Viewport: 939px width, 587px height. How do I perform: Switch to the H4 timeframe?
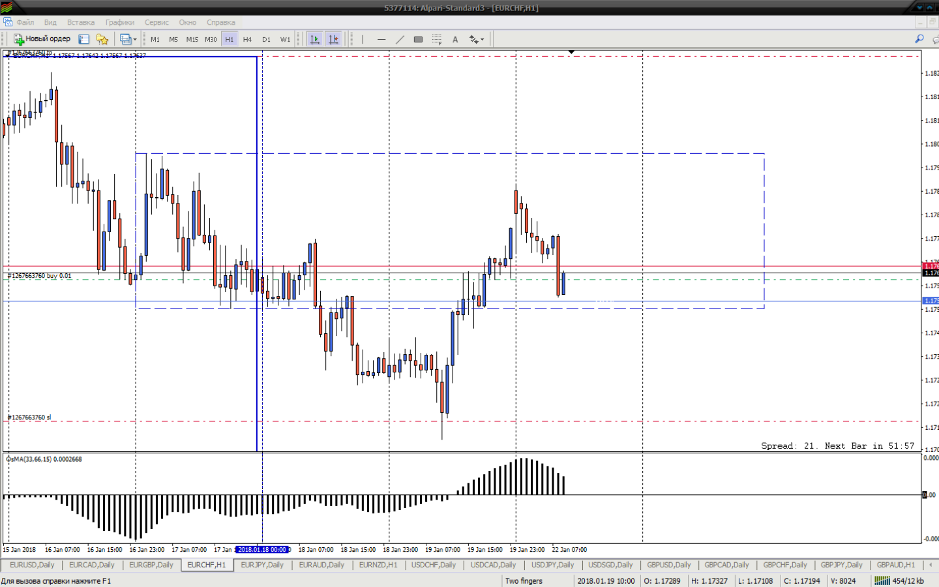(248, 39)
